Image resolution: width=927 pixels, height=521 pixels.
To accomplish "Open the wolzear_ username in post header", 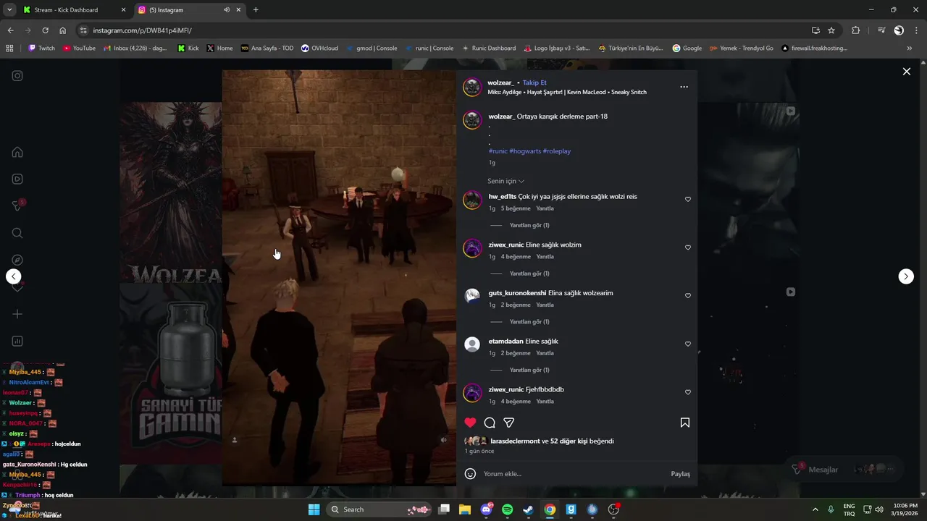I will point(500,82).
